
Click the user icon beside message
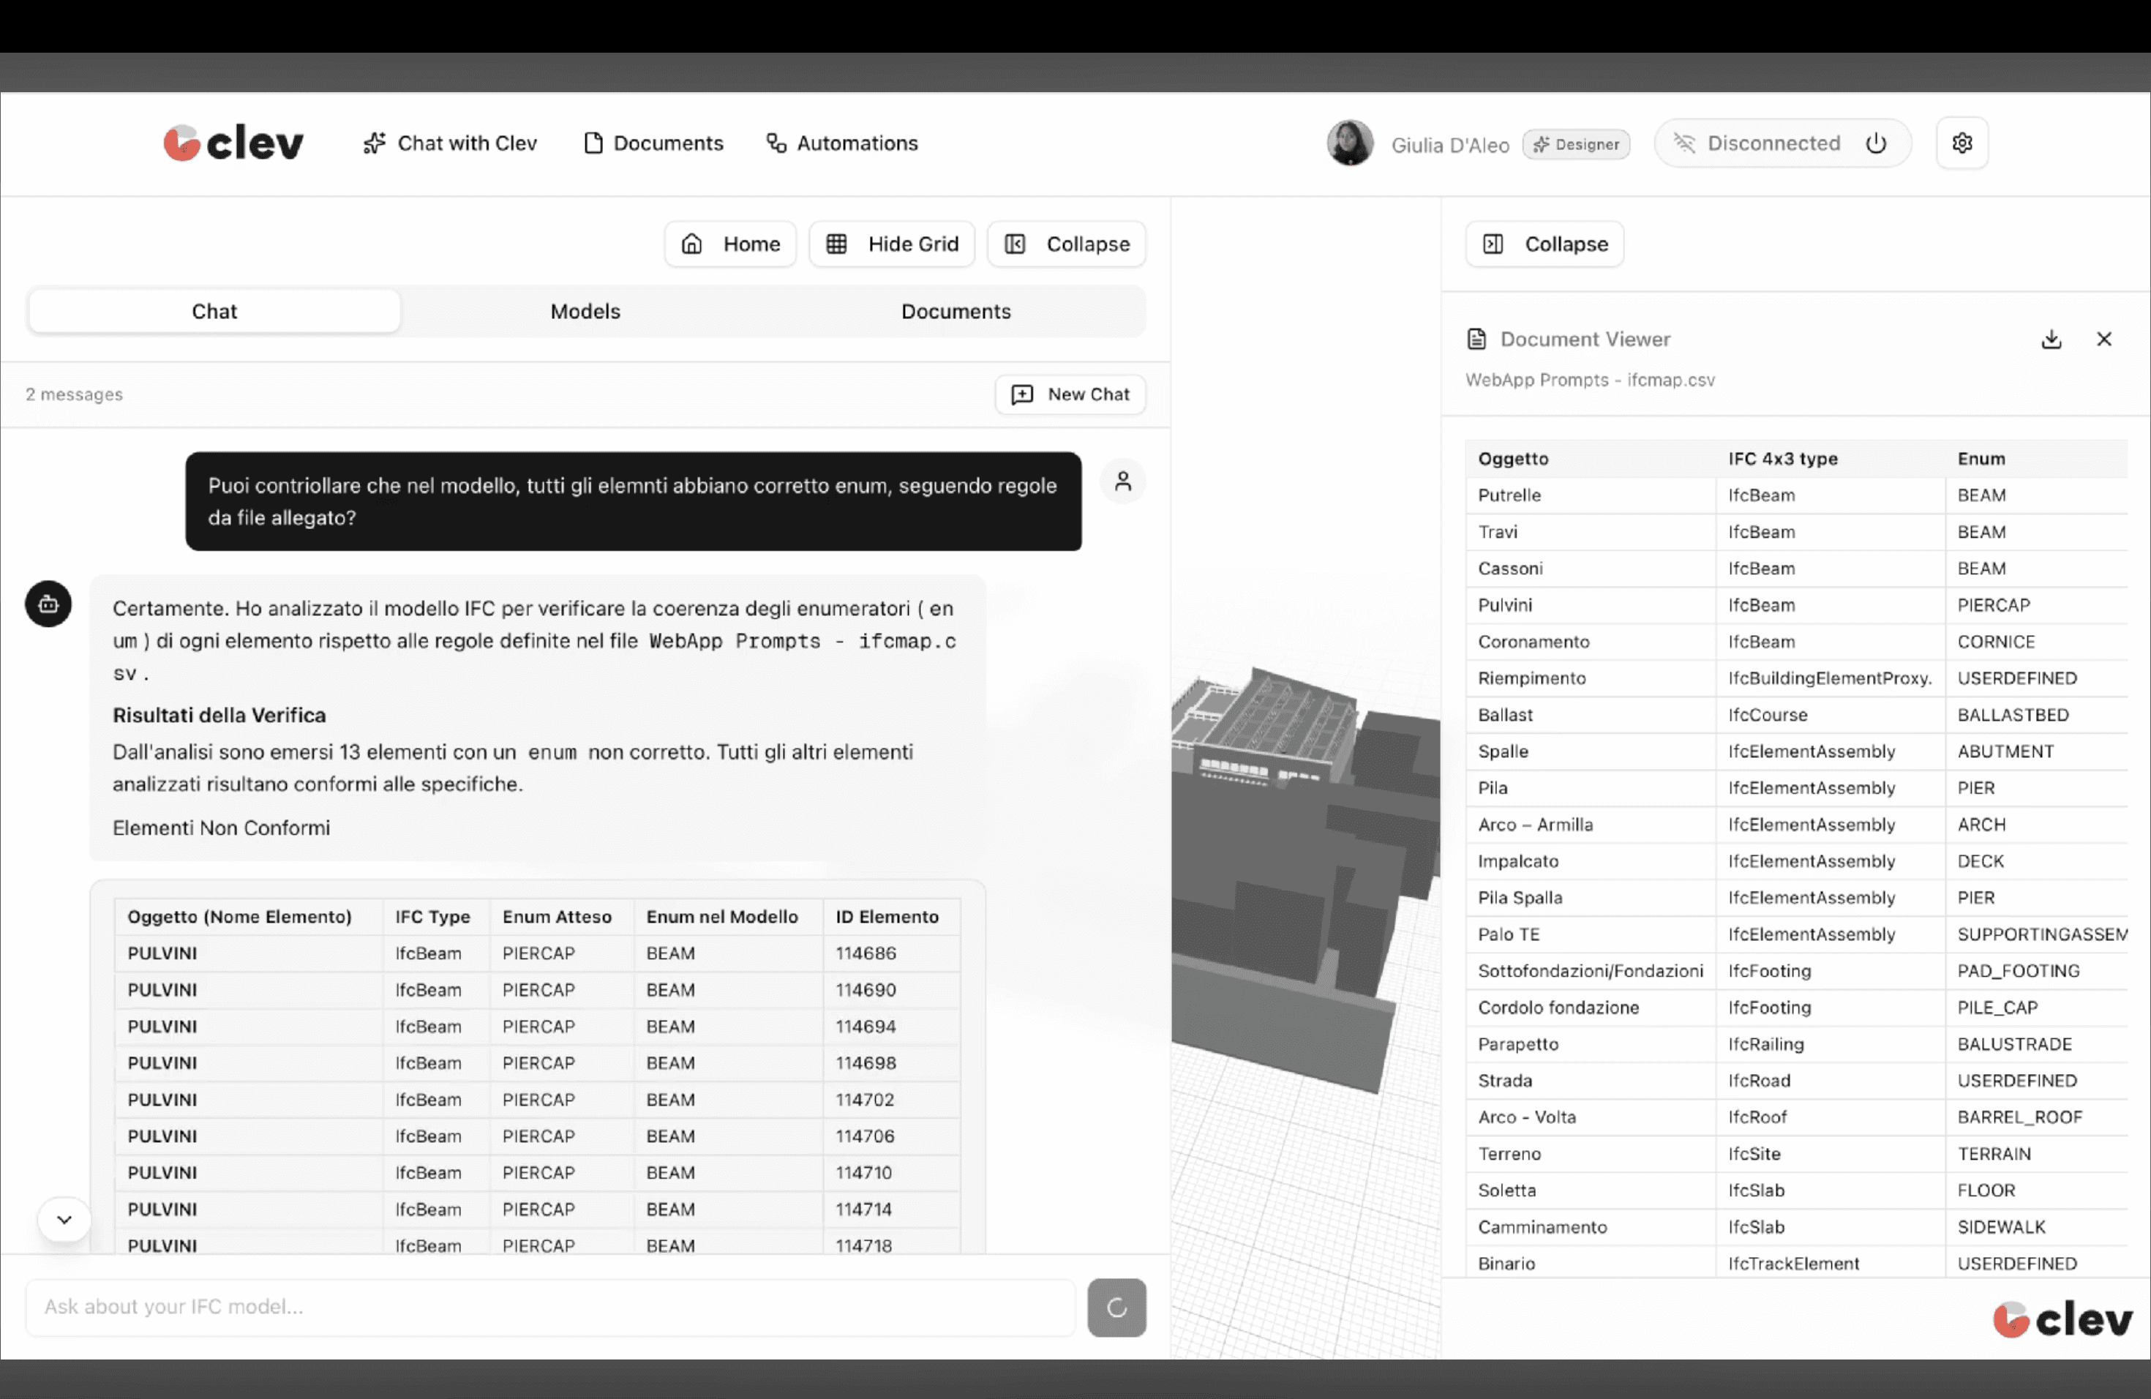pos(1122,481)
